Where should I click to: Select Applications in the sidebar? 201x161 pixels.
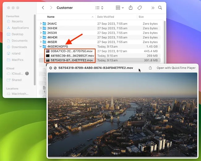[20, 28]
